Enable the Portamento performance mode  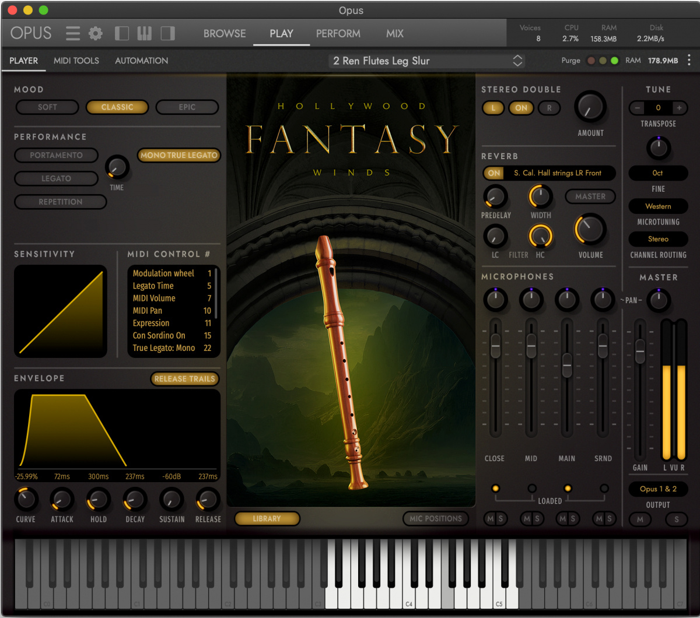point(56,155)
